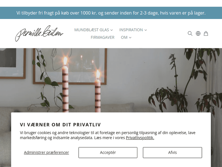Expand the chevron beside INSPIRATION
This screenshot has width=222, height=167.
146,30
